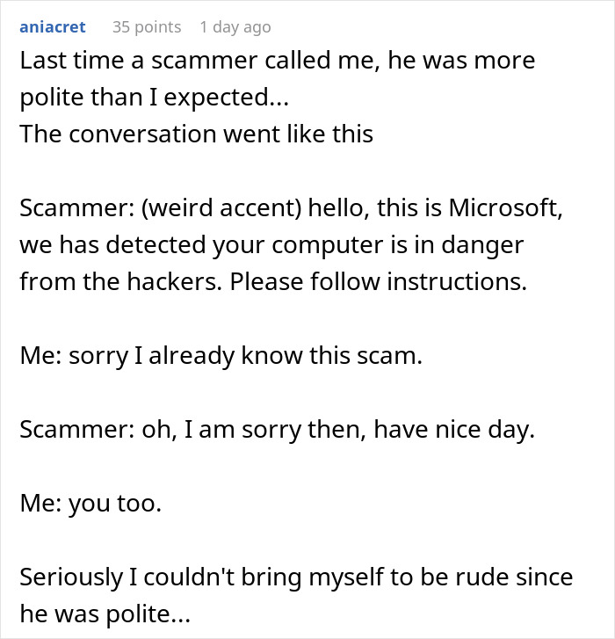
Task: Open the aniacret username profile link
Action: tap(52, 27)
